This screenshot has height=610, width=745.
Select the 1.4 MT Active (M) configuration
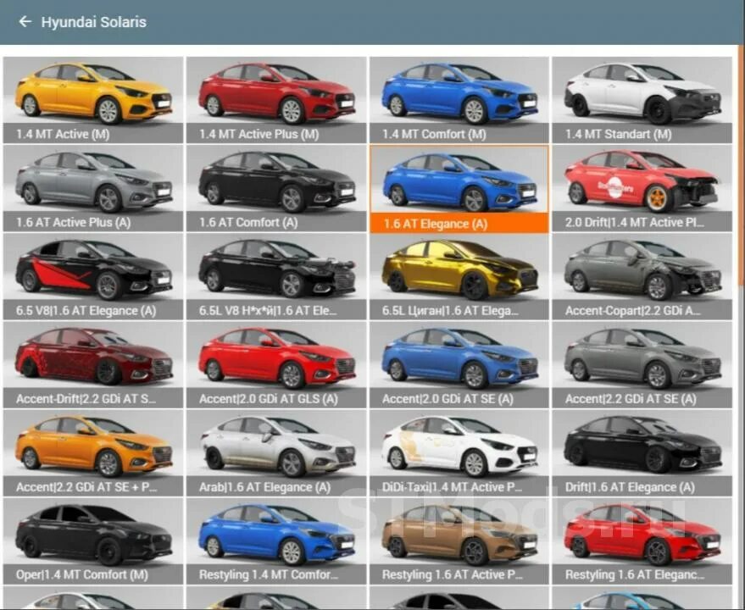pyautogui.click(x=93, y=100)
